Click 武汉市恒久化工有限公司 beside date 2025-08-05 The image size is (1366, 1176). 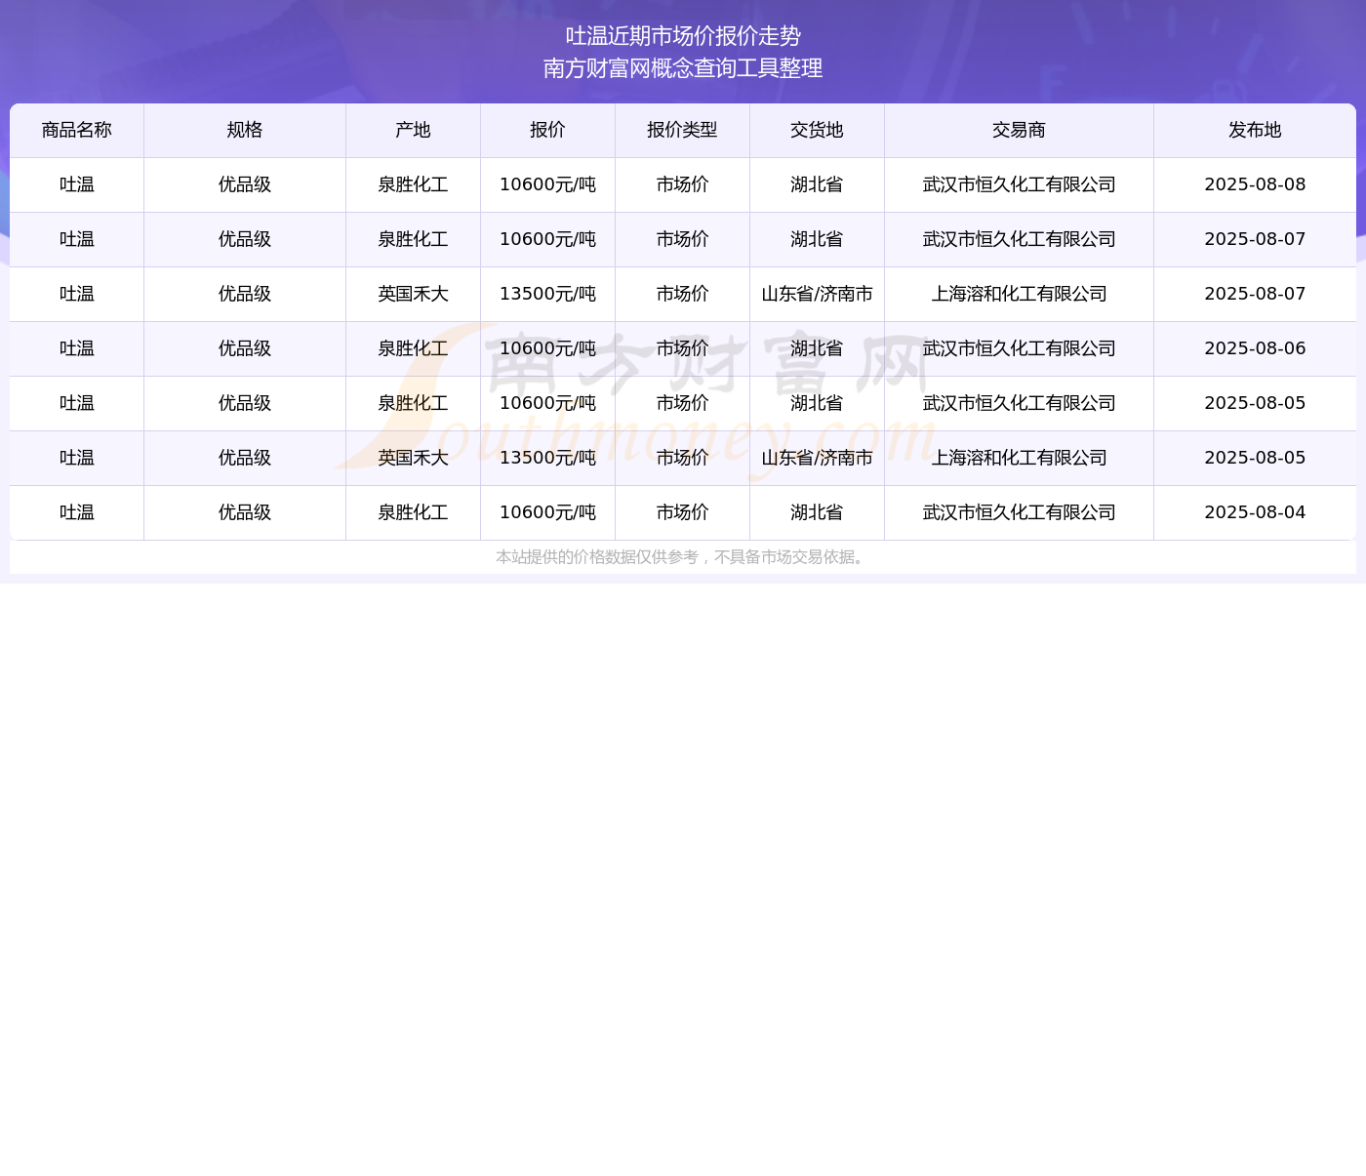click(x=1019, y=403)
